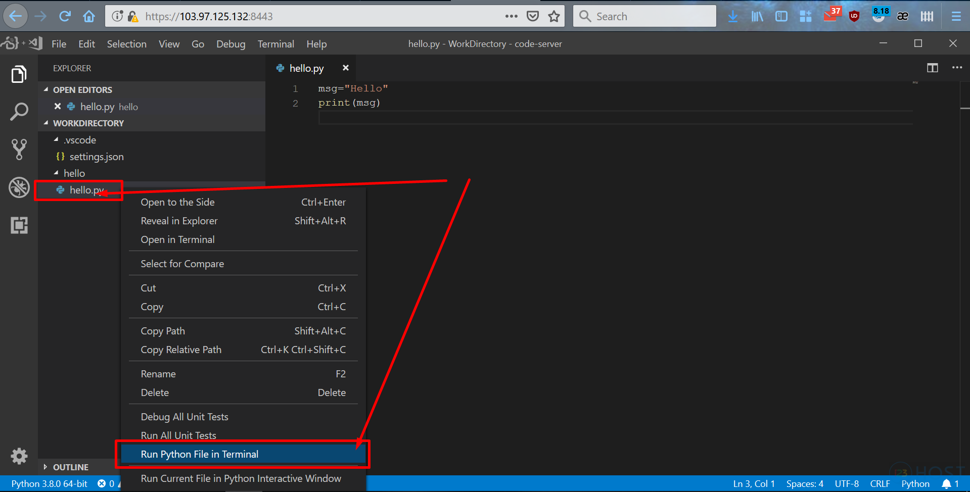Open the Extensions panel
The image size is (970, 492).
pyautogui.click(x=19, y=225)
